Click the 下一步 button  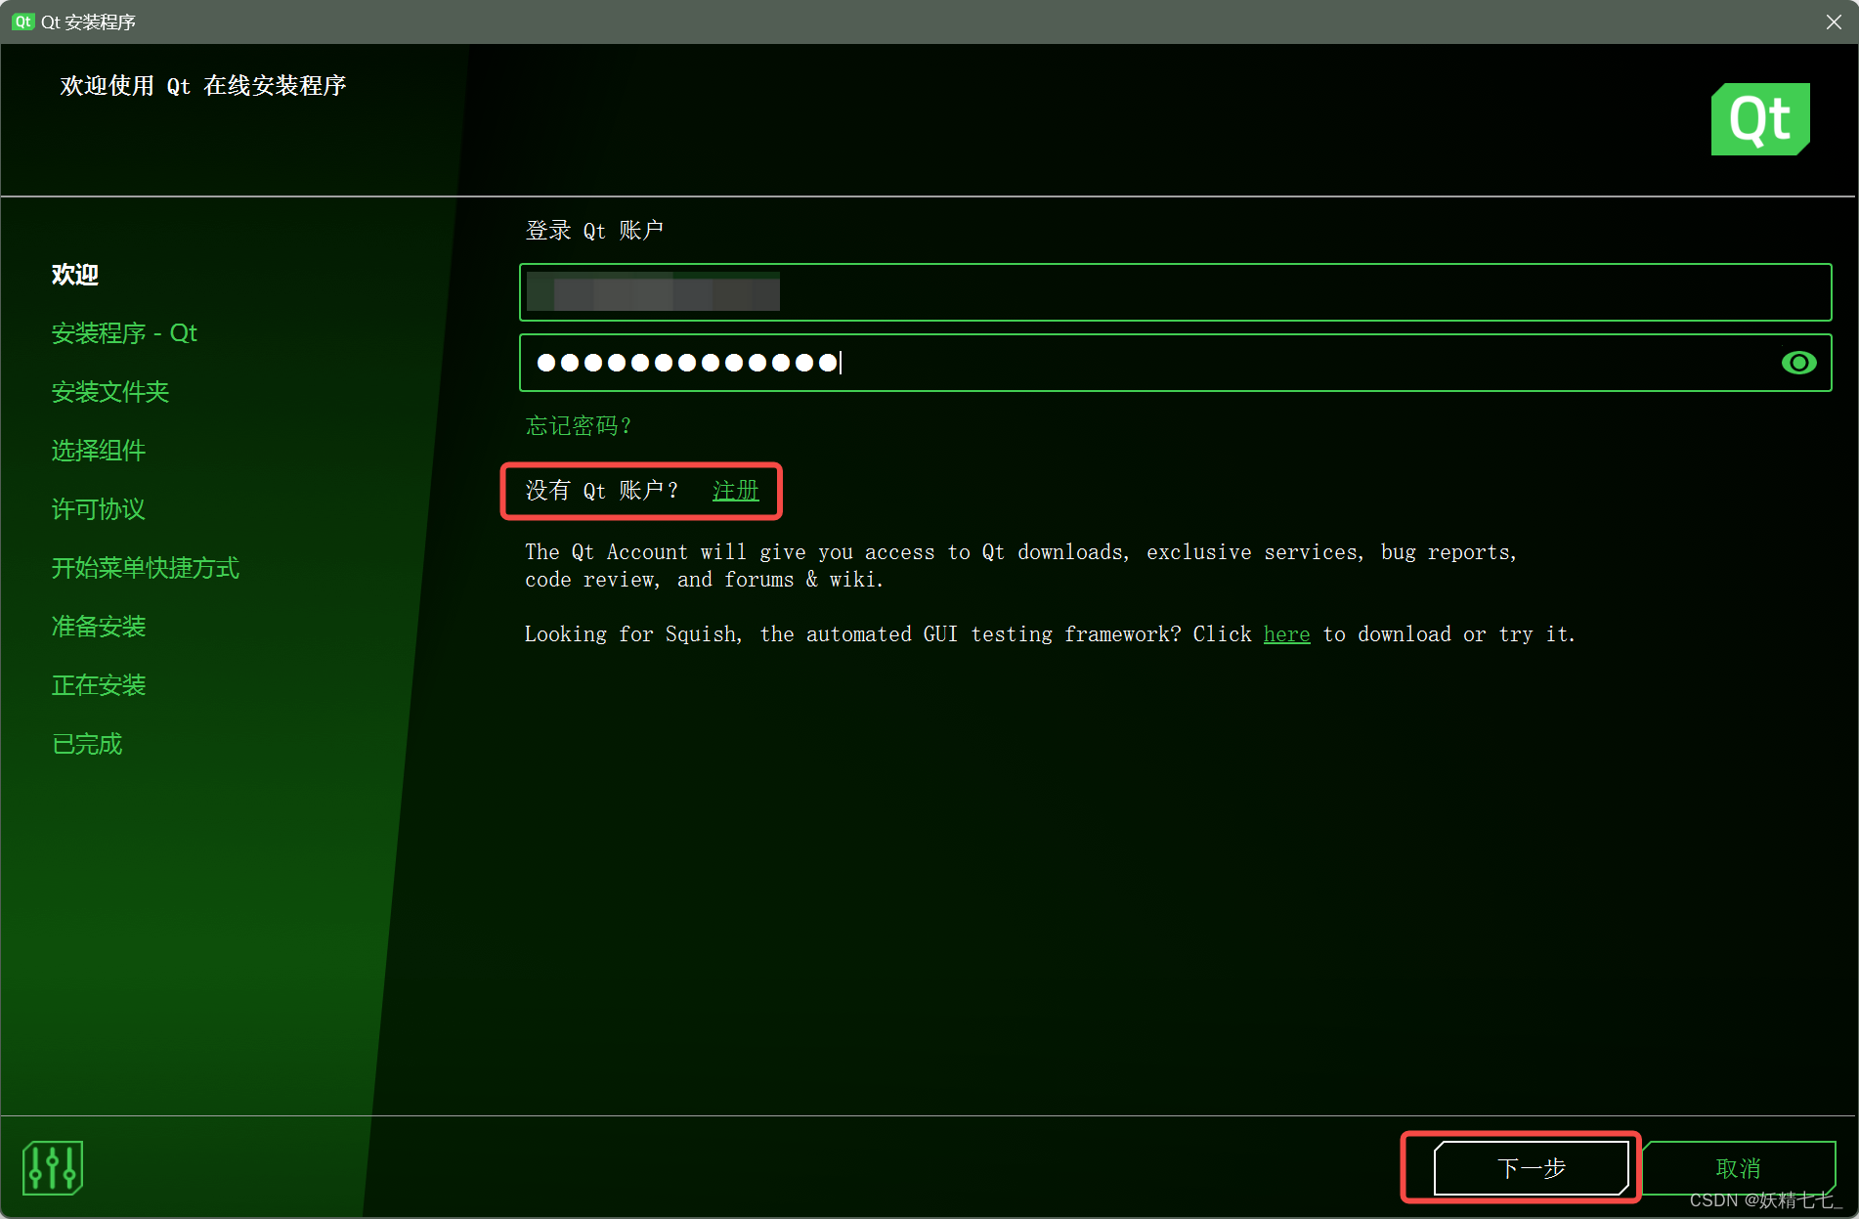(x=1532, y=1168)
